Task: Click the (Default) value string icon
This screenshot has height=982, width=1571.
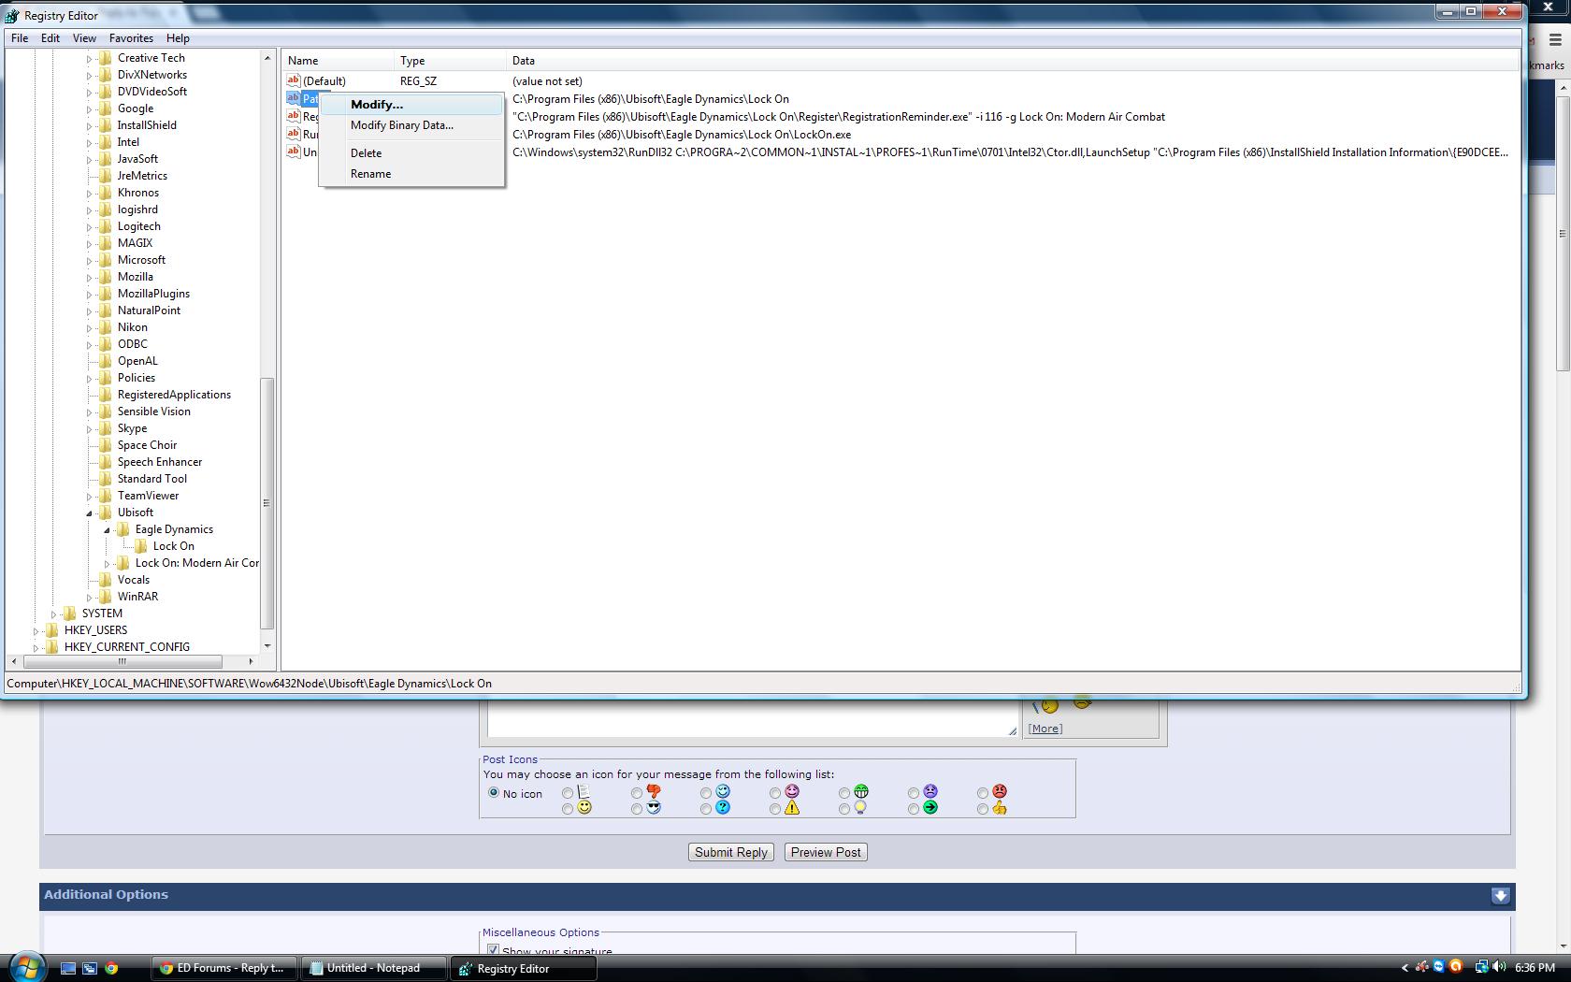Action: click(294, 81)
